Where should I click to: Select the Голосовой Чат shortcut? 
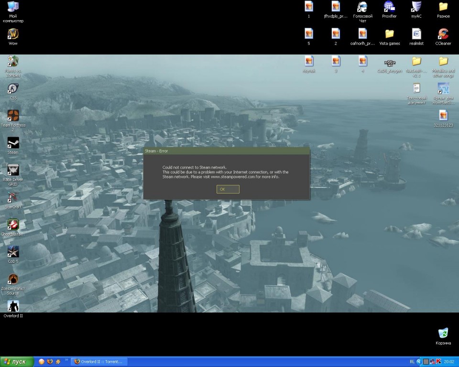[363, 12]
